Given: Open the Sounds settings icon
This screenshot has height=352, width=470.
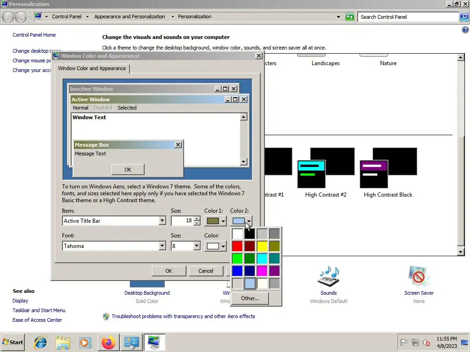Looking at the screenshot, I should coord(328,276).
